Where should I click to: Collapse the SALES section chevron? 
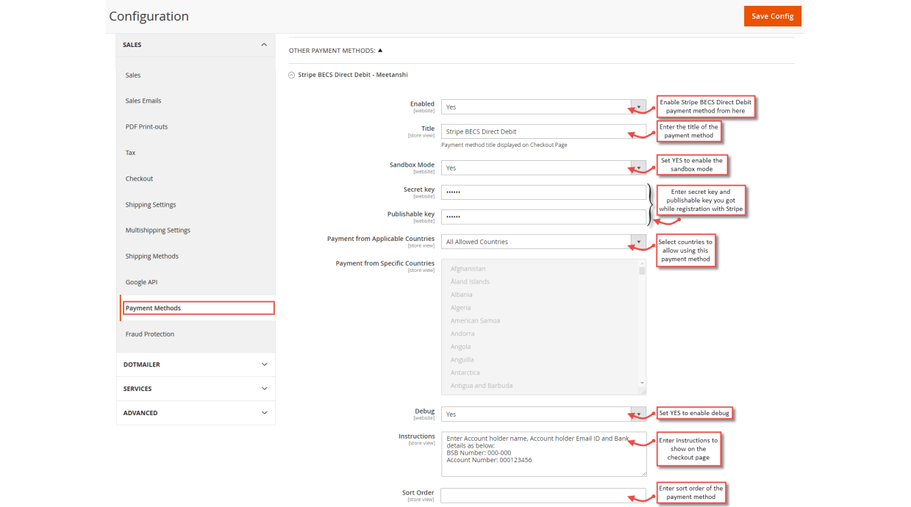point(264,45)
